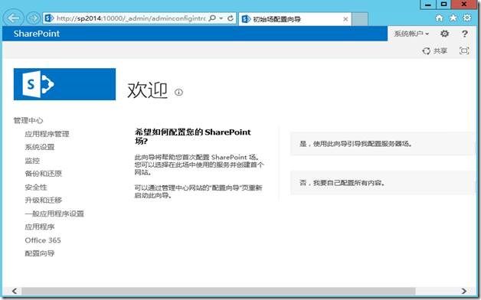481x300 pixels.
Task: Click the horizontal scrollbar left arrow
Action: click(x=14, y=291)
